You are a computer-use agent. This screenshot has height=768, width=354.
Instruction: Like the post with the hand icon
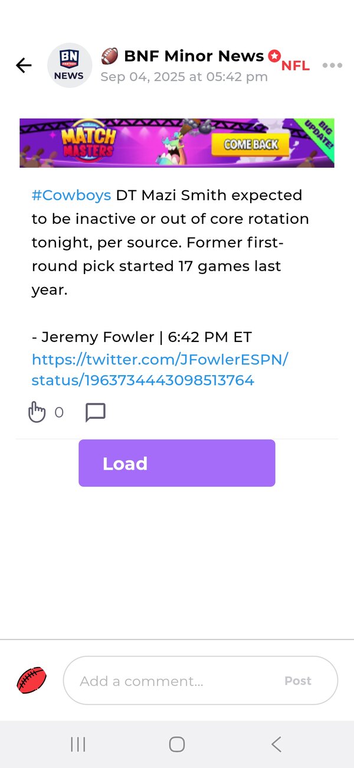[x=37, y=412]
